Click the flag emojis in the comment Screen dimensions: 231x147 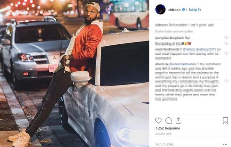[186, 44]
